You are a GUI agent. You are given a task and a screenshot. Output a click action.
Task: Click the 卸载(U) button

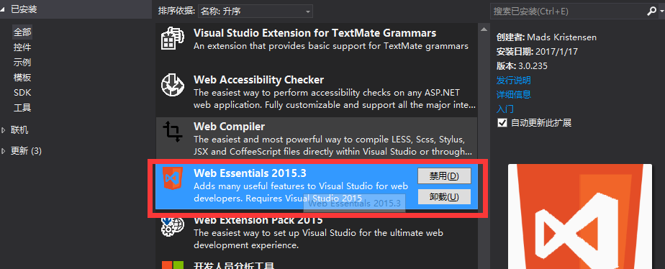pyautogui.click(x=444, y=197)
